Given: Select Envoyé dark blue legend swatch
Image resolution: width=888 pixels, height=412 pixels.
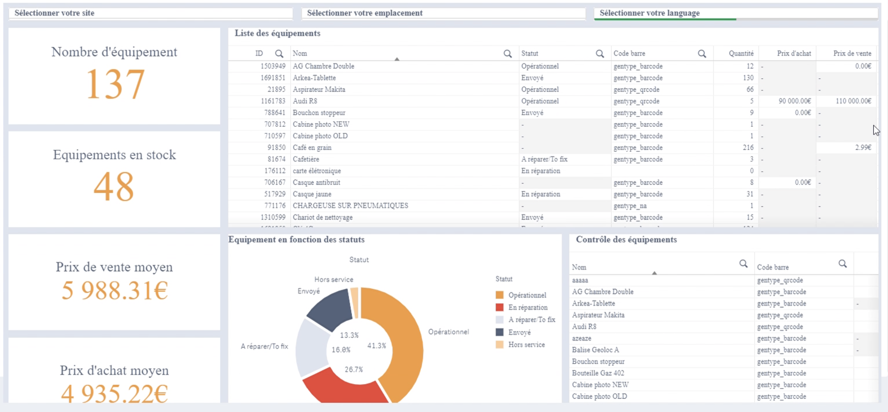Looking at the screenshot, I should [499, 332].
